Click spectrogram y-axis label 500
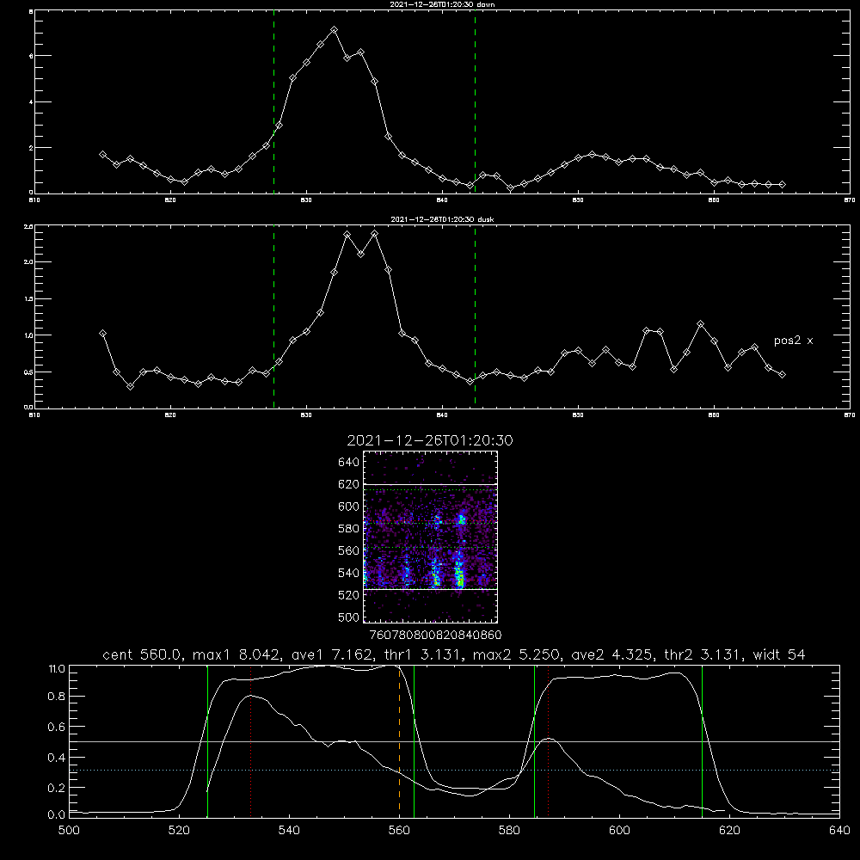This screenshot has width=860, height=860. pyautogui.click(x=349, y=617)
